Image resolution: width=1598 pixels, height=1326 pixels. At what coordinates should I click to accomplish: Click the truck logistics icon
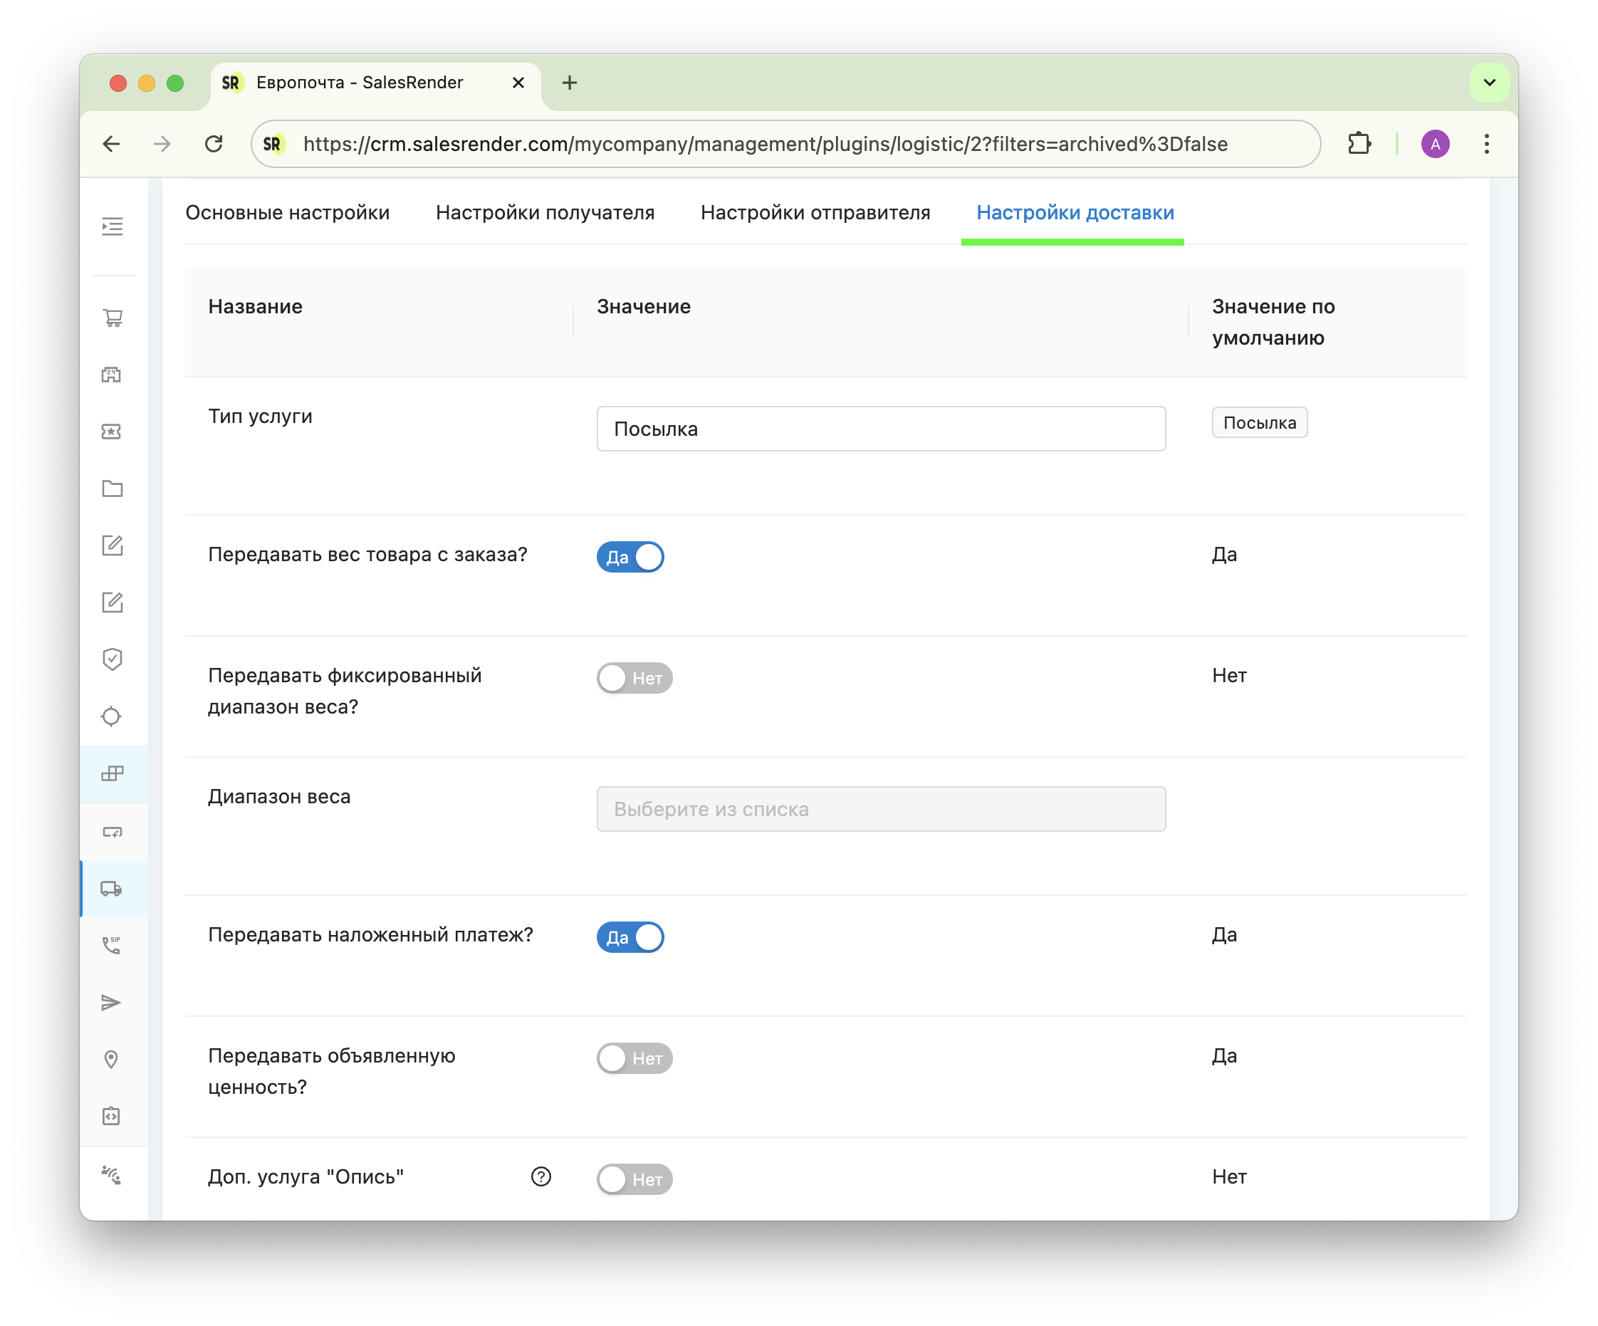pyautogui.click(x=112, y=888)
